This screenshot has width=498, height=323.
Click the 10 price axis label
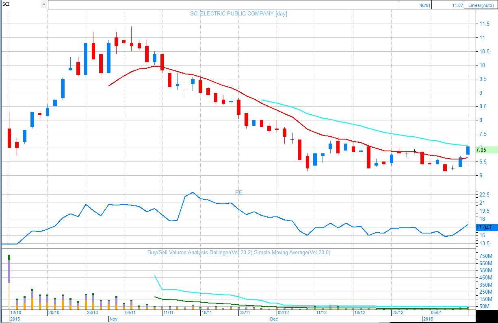pyautogui.click(x=482, y=65)
